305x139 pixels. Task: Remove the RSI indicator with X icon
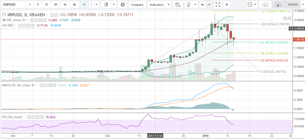click(x=42, y=117)
